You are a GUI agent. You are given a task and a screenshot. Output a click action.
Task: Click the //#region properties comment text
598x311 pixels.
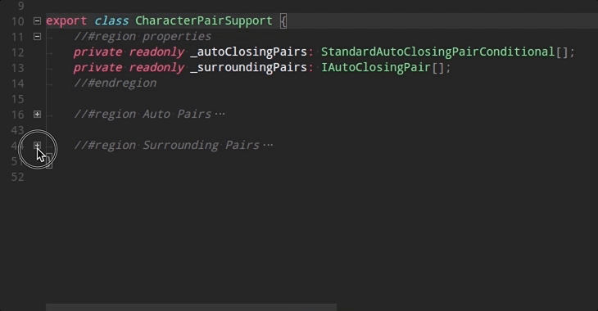point(143,36)
